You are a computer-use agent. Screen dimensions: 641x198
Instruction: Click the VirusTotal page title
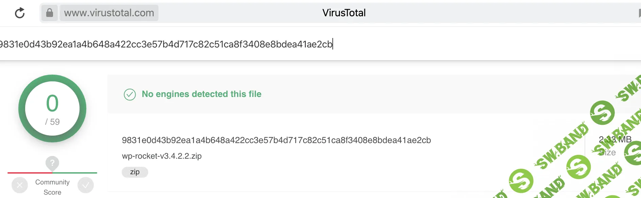point(344,13)
